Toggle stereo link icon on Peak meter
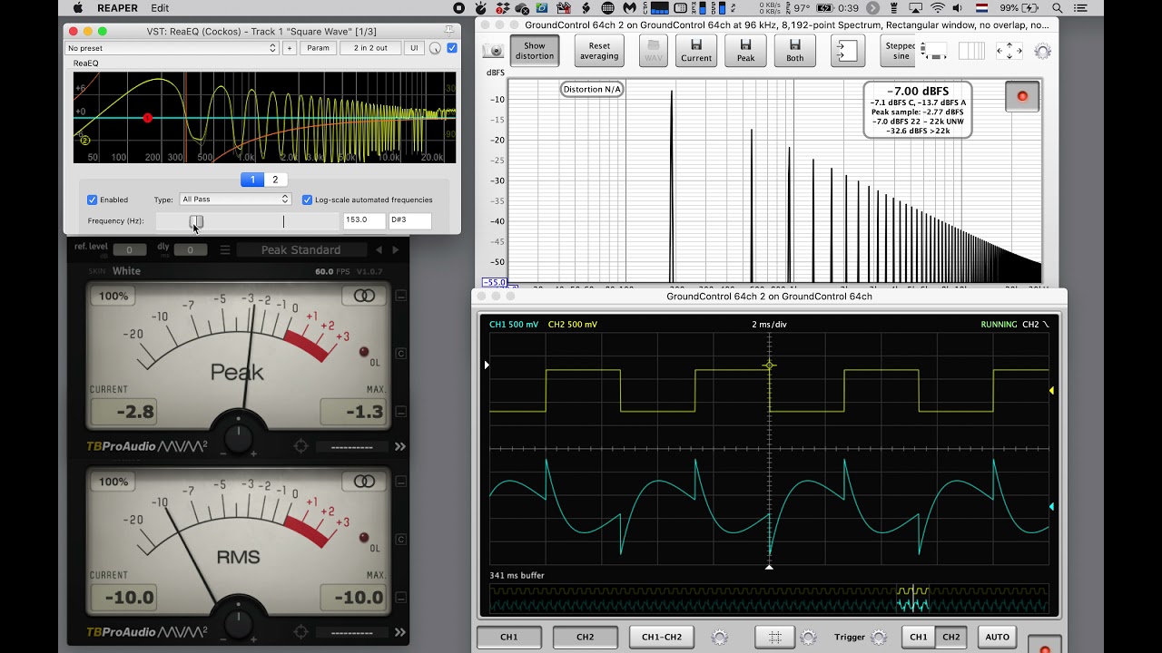 pos(364,296)
